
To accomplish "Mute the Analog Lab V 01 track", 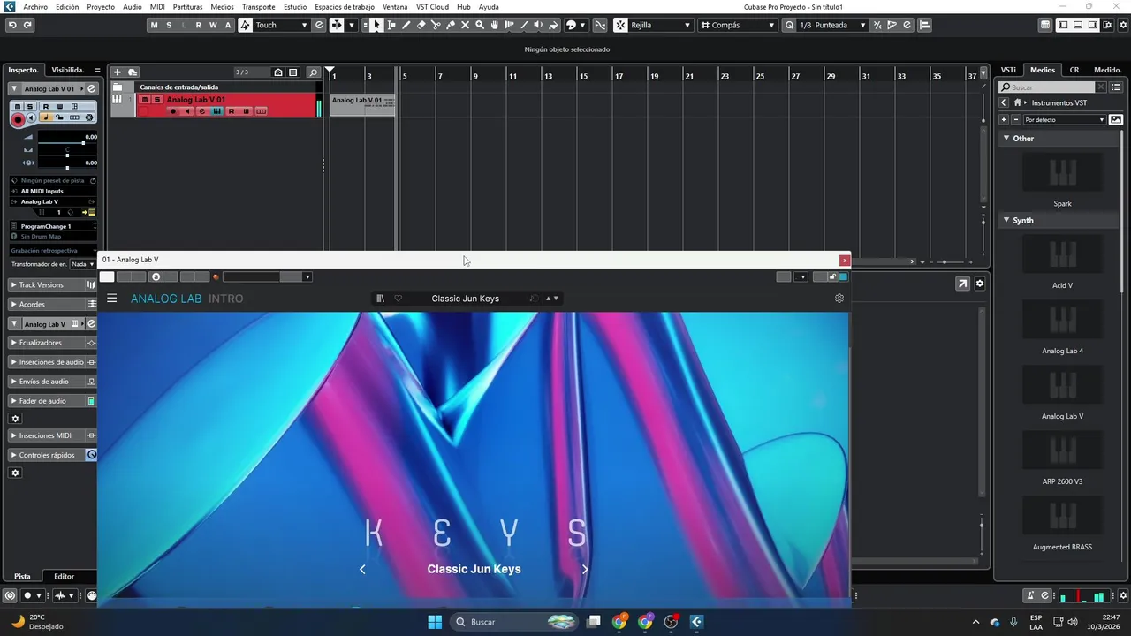I will (x=145, y=100).
